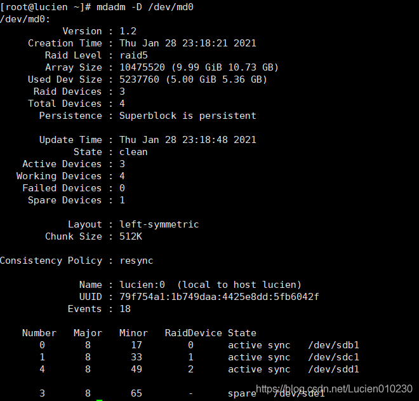
Task: Click the Minor number '65'
Action: (x=136, y=393)
